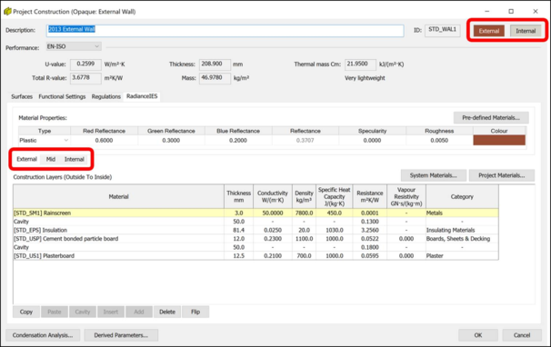This screenshot has height=347, width=551.
Task: Click Blue Reflectance value 0.2000
Action: pos(238,140)
